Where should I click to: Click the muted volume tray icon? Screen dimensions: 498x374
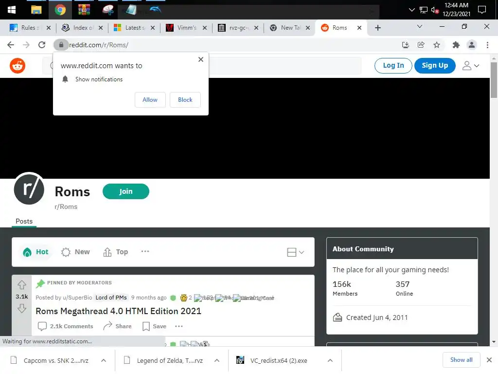[435, 10]
